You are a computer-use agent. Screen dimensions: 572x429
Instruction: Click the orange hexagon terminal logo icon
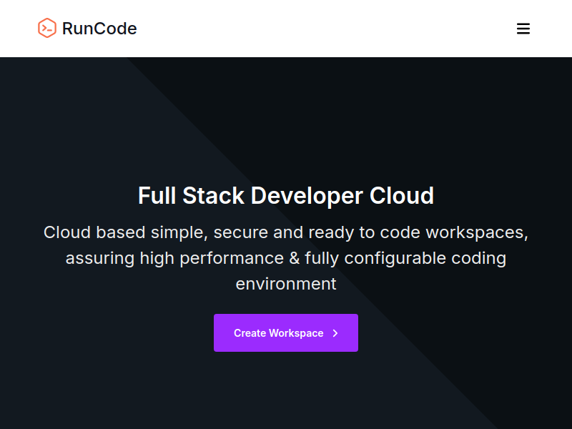tap(47, 28)
